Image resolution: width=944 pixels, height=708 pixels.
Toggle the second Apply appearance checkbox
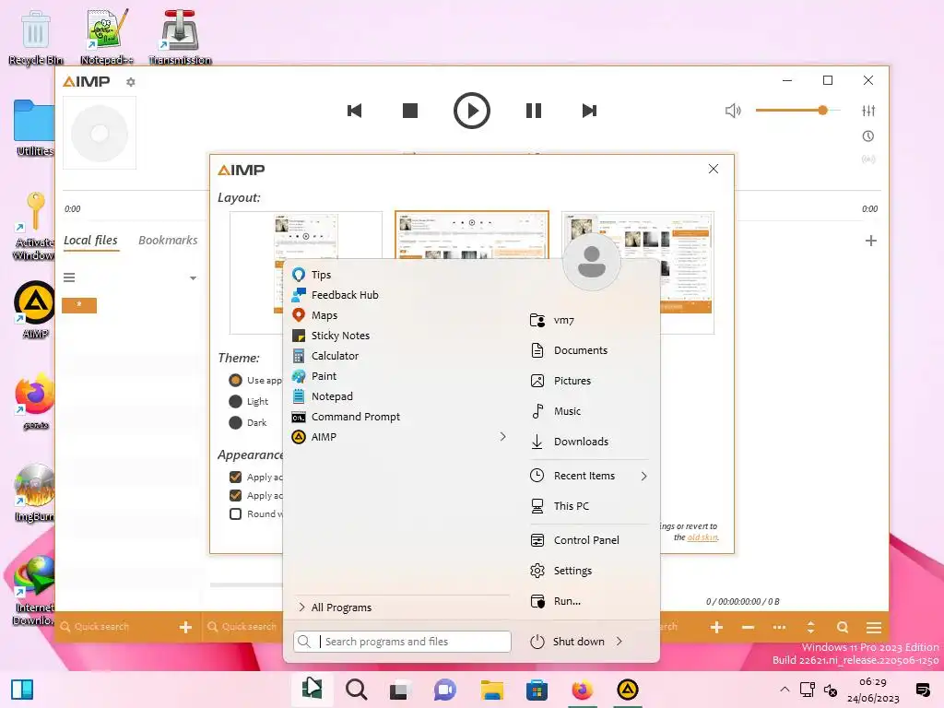pyautogui.click(x=235, y=495)
